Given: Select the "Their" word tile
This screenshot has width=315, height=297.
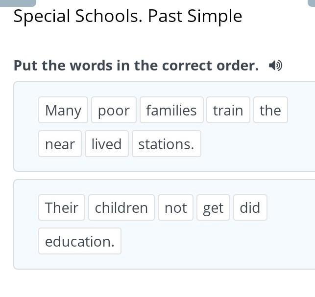Looking at the screenshot, I should pos(62,207).
